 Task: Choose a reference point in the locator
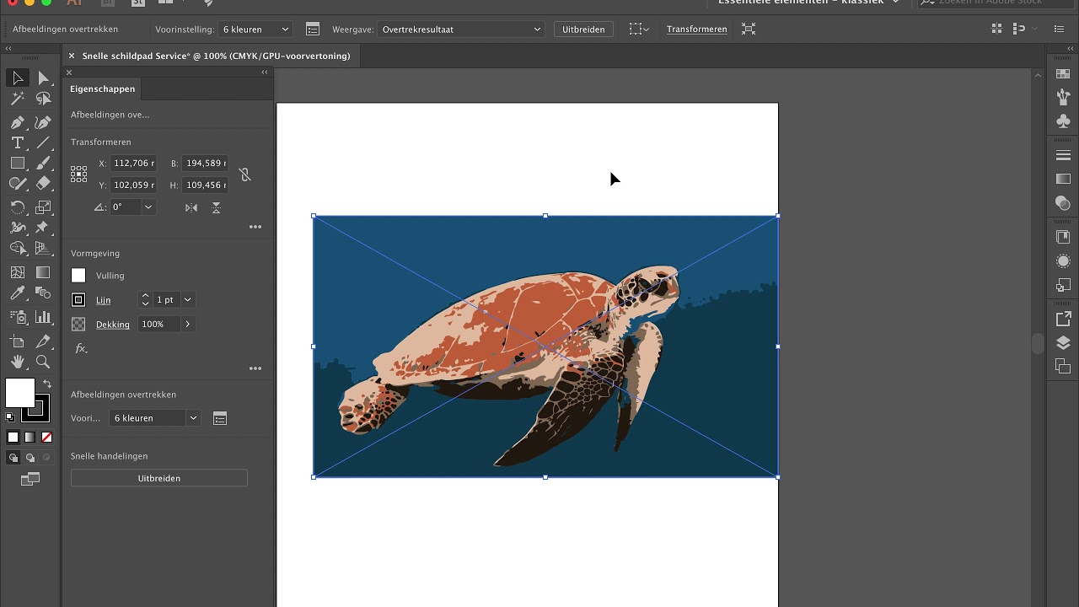tap(78, 174)
